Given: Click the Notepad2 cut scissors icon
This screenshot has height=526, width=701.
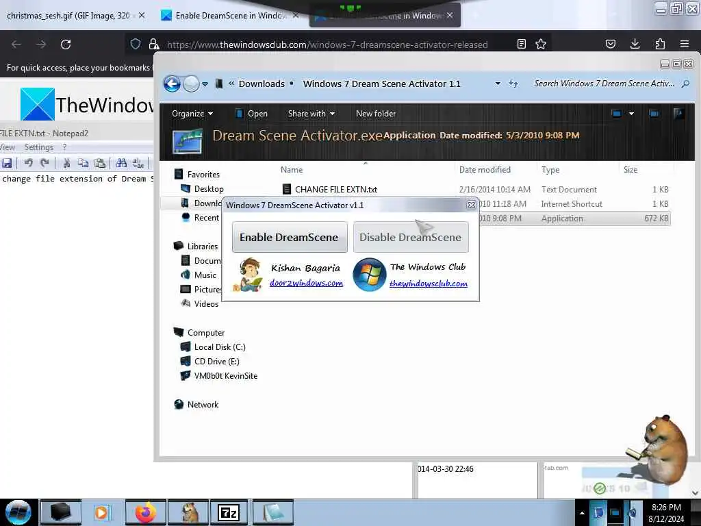Looking at the screenshot, I should tap(66, 163).
